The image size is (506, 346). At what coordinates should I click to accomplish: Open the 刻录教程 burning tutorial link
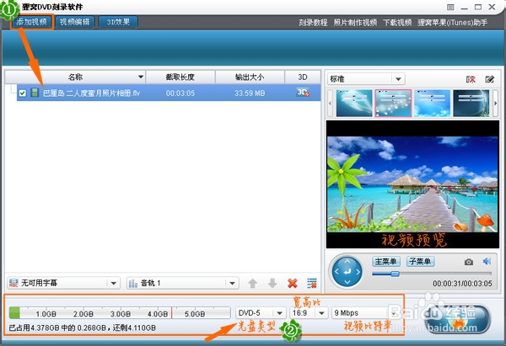coord(313,23)
